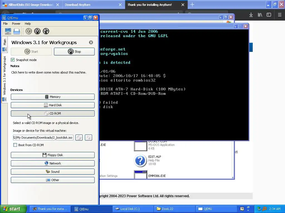The height and width of the screenshot is (213, 285).
Task: Maximize the Dos6.22 explorer window
Action: pos(226,17)
